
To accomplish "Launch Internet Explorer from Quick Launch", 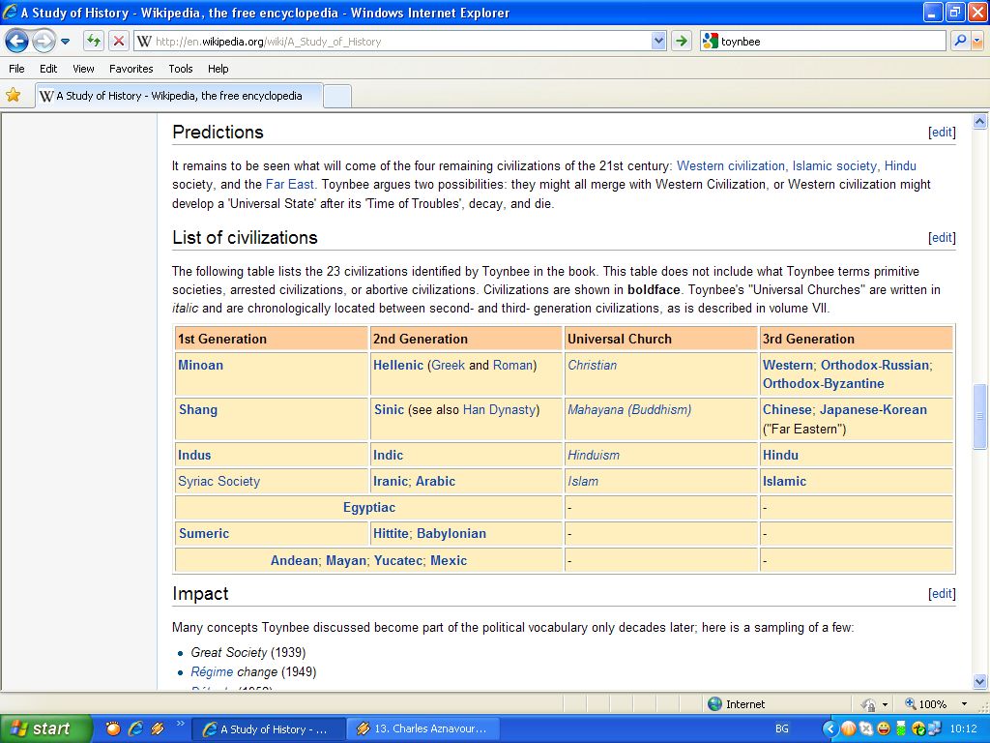I will pyautogui.click(x=135, y=728).
